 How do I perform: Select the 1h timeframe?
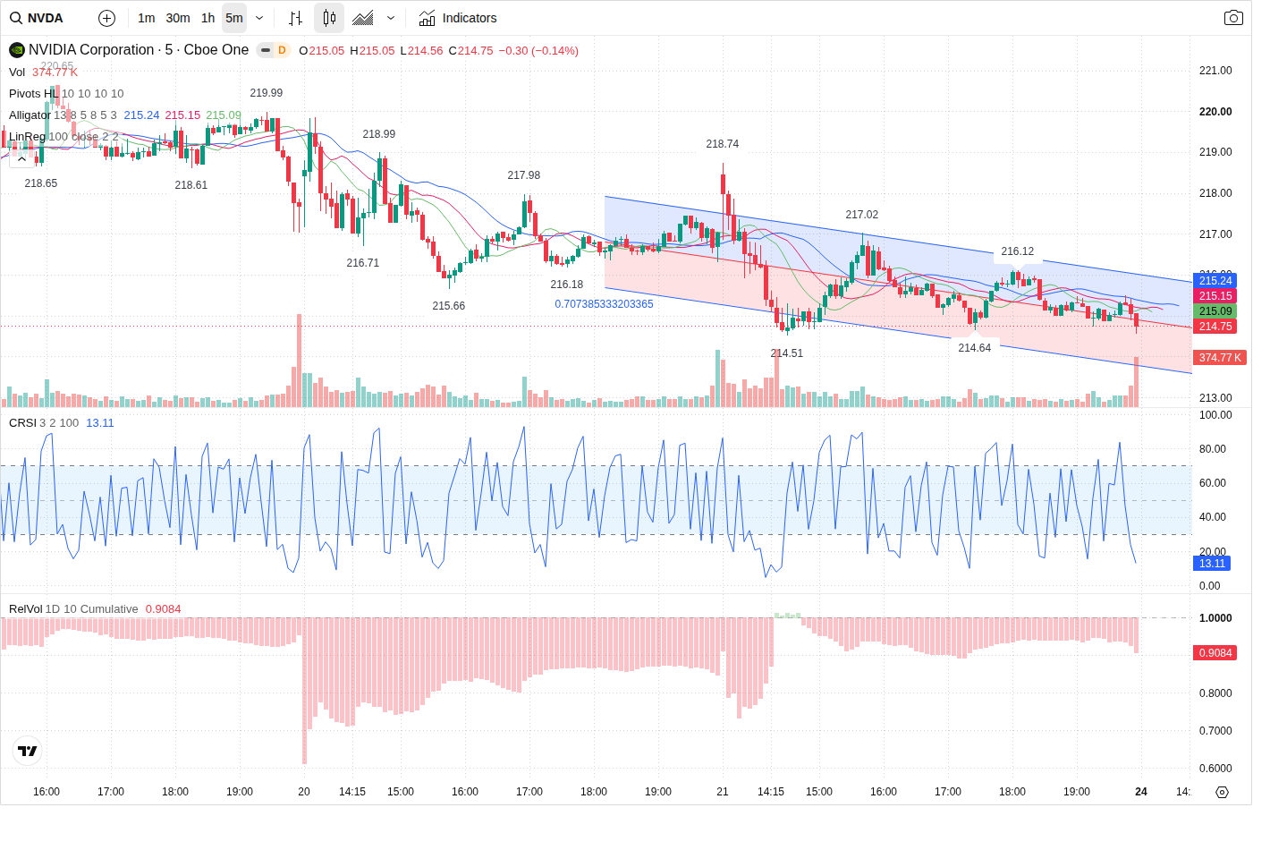[207, 18]
